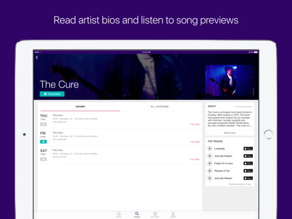
Task: Switch to the All Locations tab
Action: (160, 107)
